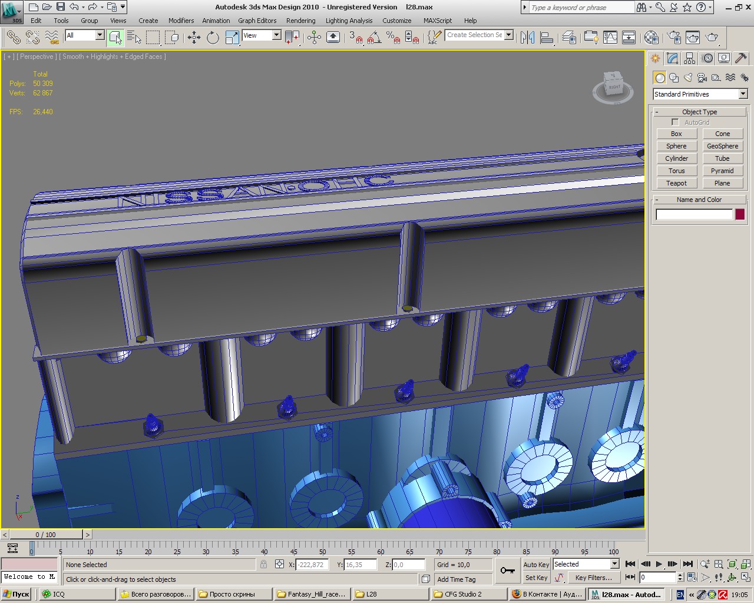
Task: Click the Key Filters button
Action: coord(593,578)
